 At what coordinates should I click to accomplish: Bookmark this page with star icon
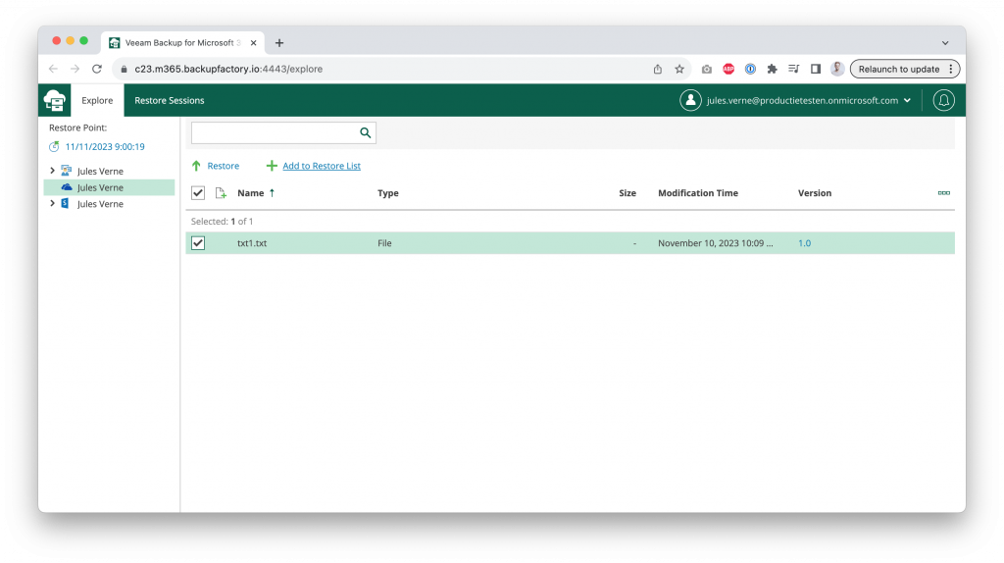[x=679, y=70]
